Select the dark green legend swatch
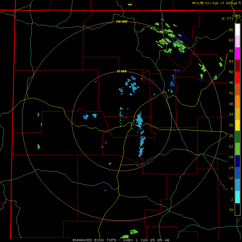Viewport: 242px width, 242px height. (x=237, y=137)
